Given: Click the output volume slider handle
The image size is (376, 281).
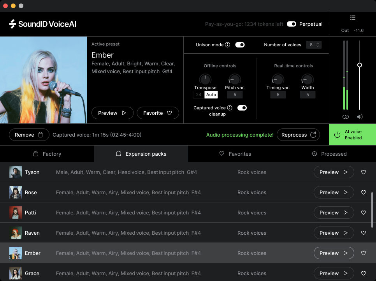Looking at the screenshot, I should [359, 65].
